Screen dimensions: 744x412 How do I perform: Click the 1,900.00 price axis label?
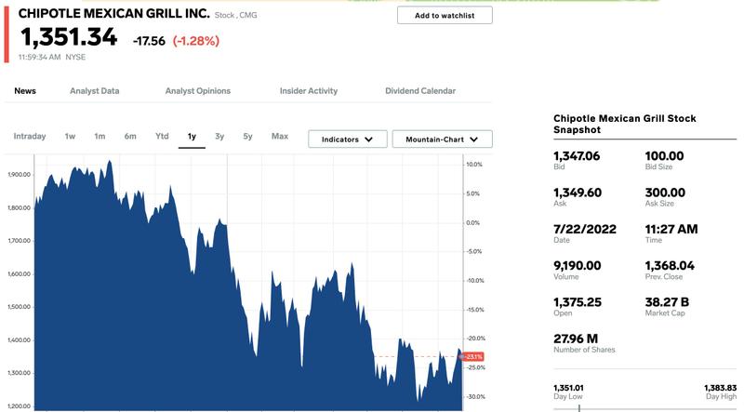click(19, 175)
